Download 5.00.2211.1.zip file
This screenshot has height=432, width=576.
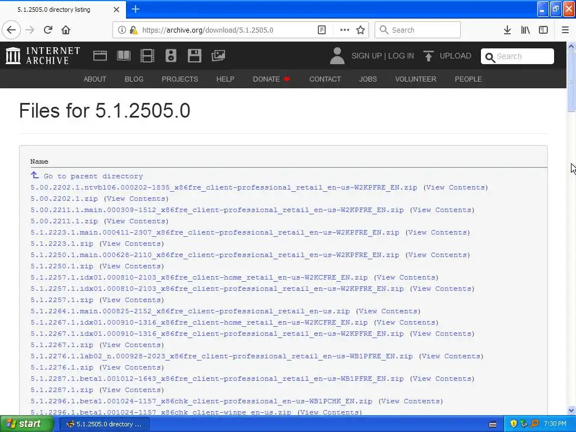pos(64,221)
